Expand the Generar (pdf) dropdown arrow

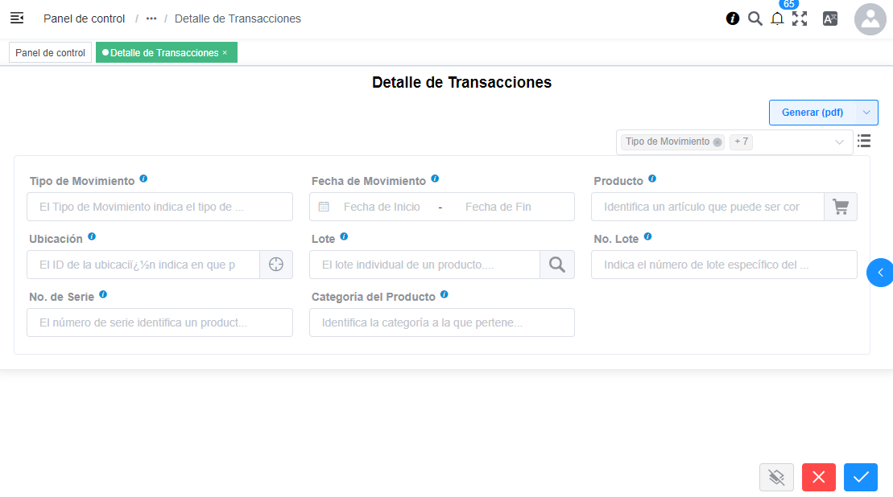tap(867, 113)
